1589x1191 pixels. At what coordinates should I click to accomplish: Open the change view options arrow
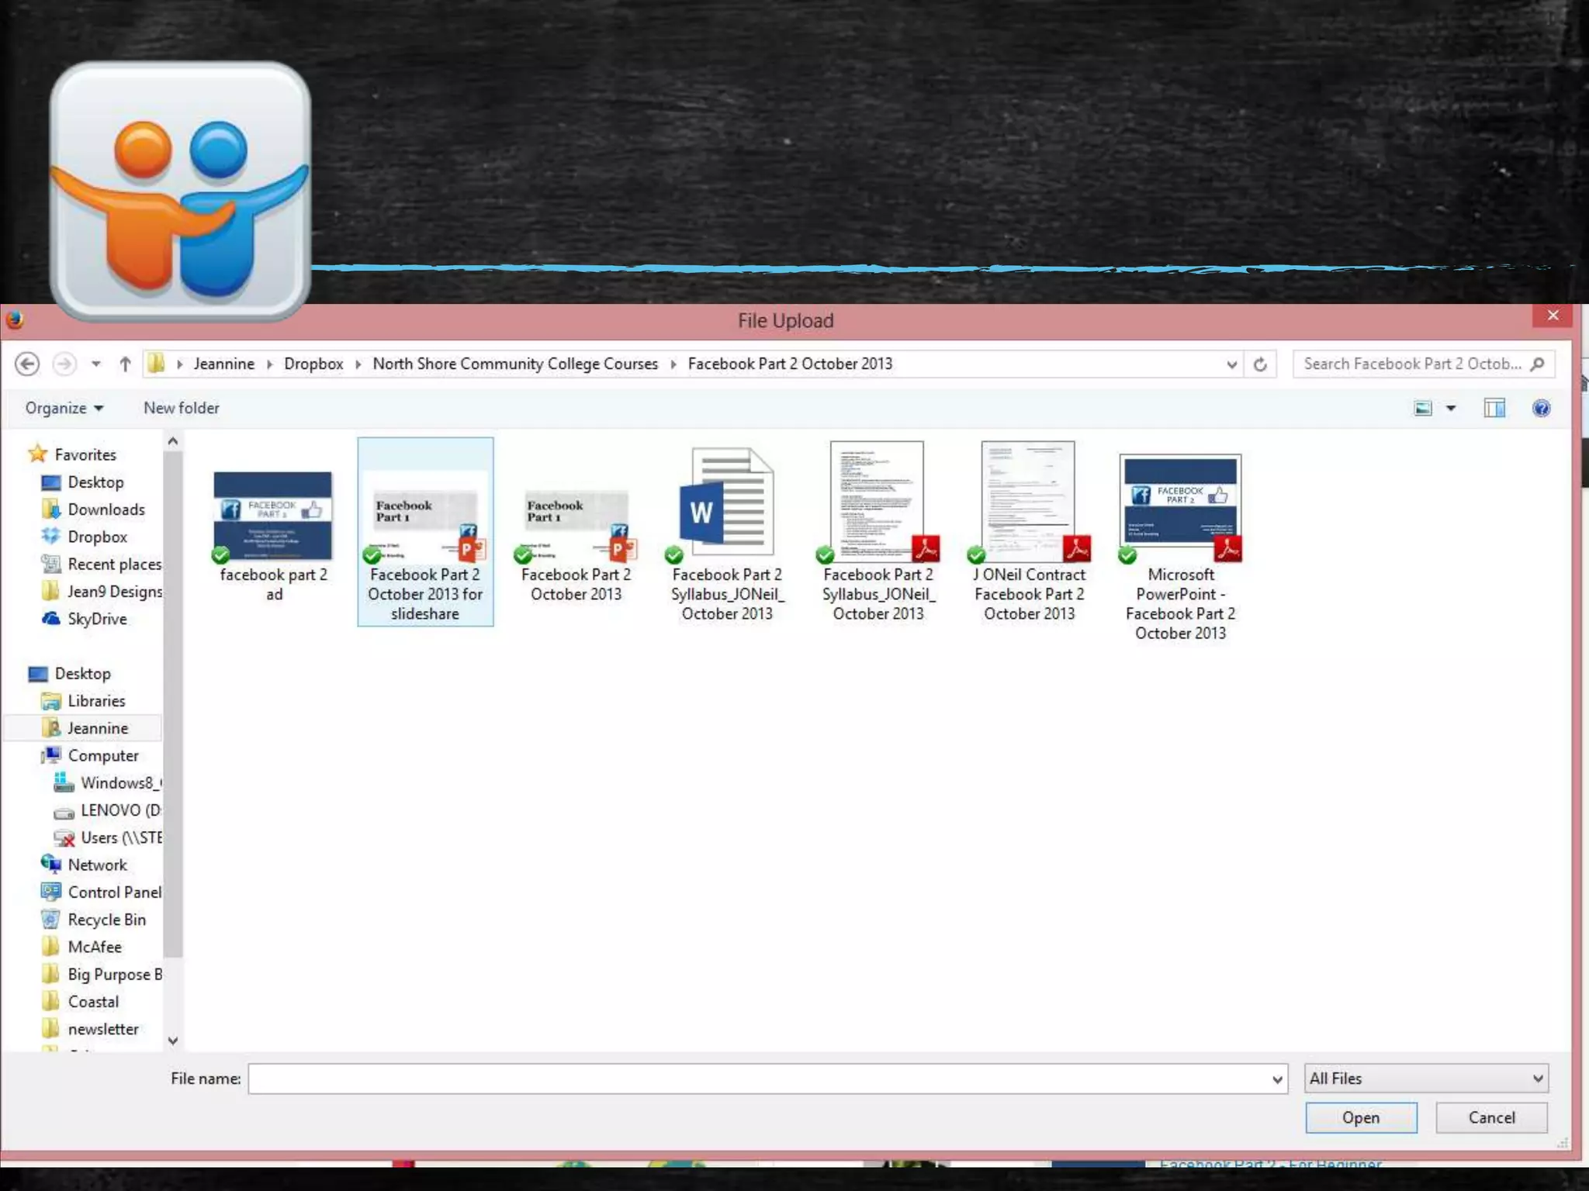tap(1451, 409)
